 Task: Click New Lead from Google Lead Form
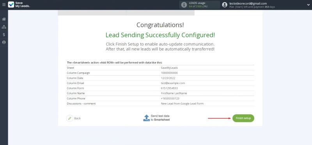click(182, 103)
